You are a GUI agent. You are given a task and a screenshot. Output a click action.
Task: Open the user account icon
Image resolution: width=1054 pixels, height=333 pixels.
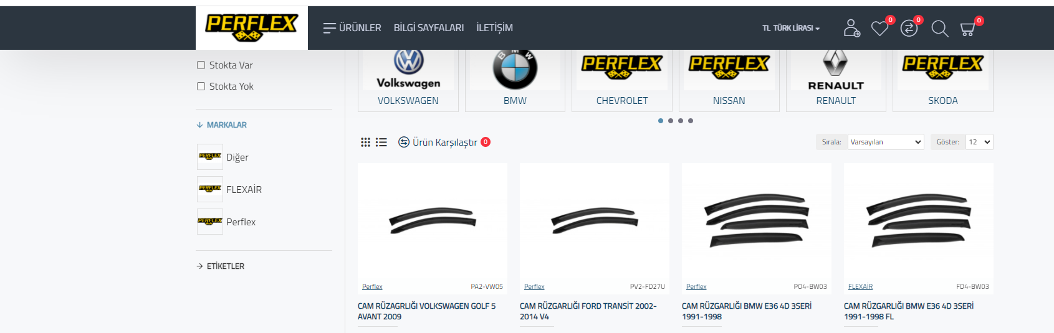(x=851, y=28)
